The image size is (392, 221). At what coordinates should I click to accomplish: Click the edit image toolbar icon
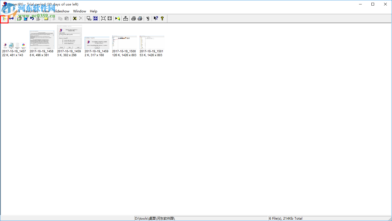pos(26,18)
